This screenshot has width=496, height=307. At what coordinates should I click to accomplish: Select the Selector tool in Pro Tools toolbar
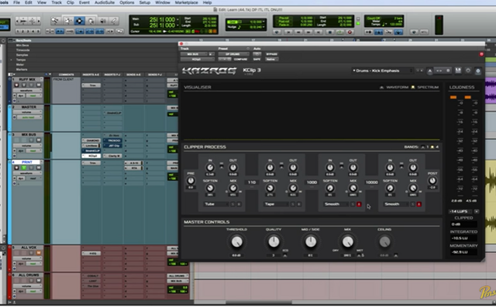pos(79,21)
